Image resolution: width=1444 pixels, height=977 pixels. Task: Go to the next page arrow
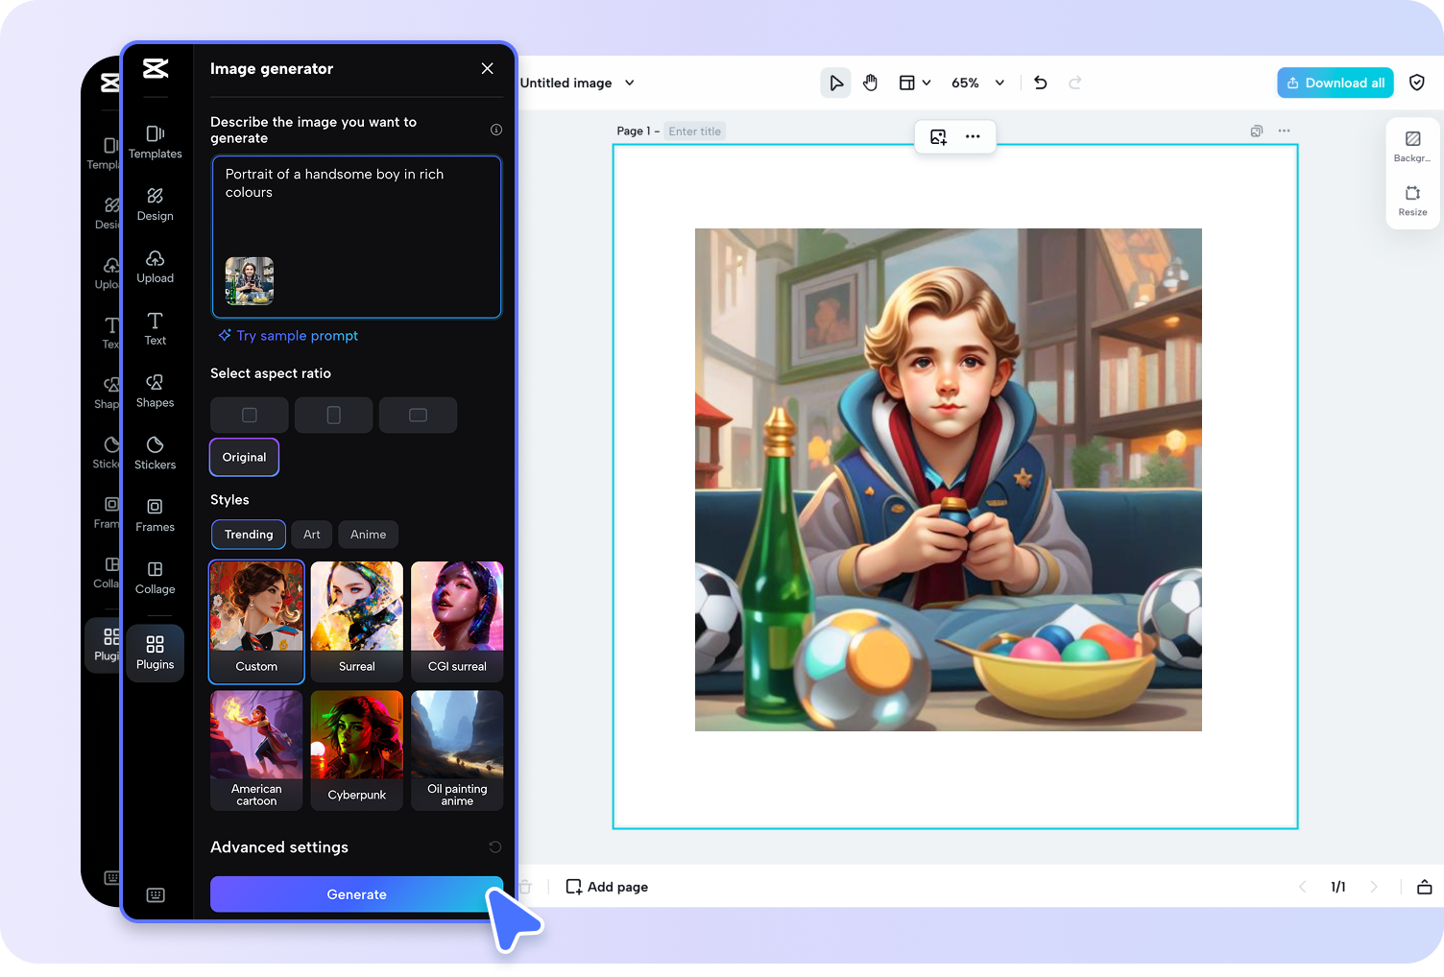[x=1374, y=887]
